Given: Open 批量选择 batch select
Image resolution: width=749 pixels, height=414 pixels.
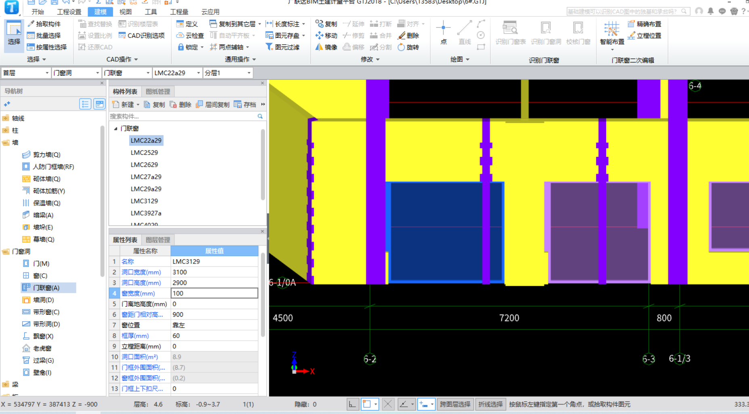Looking at the screenshot, I should click(44, 36).
